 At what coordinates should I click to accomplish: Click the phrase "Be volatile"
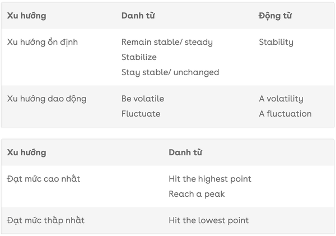tap(143, 99)
